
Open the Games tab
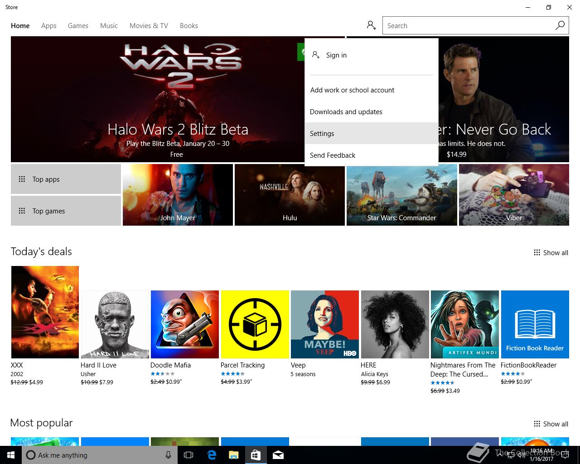pyautogui.click(x=78, y=26)
